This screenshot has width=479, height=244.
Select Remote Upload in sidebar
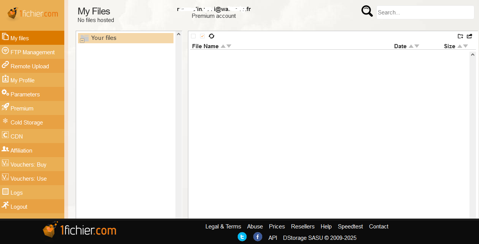pos(30,66)
